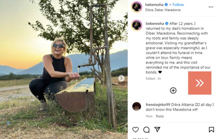This screenshot has height=139, width=219.
Task: Click the beberexha header profile picture
Action: pyautogui.click(x=137, y=7)
